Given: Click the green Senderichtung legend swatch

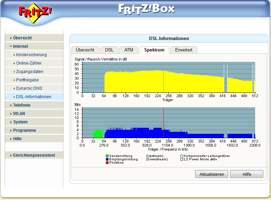Looking at the screenshot, I should (107, 156).
